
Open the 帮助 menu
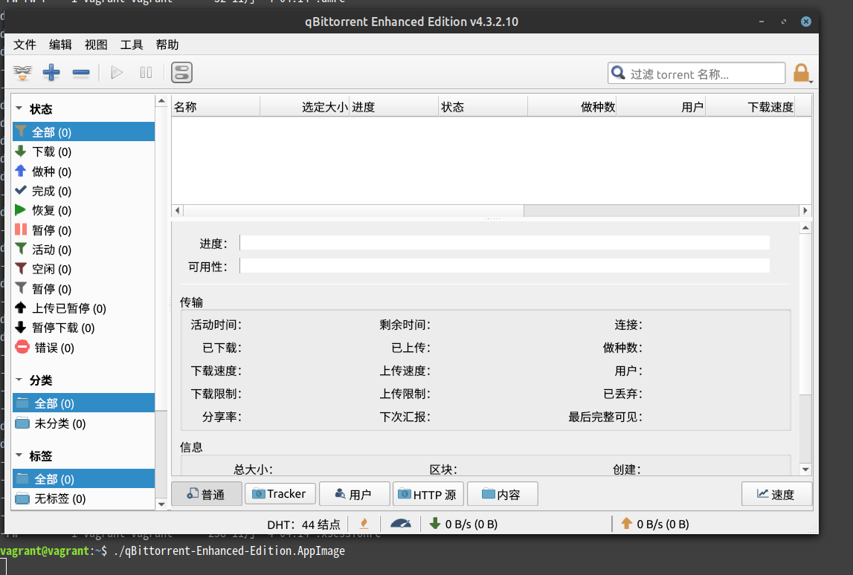pyautogui.click(x=167, y=45)
